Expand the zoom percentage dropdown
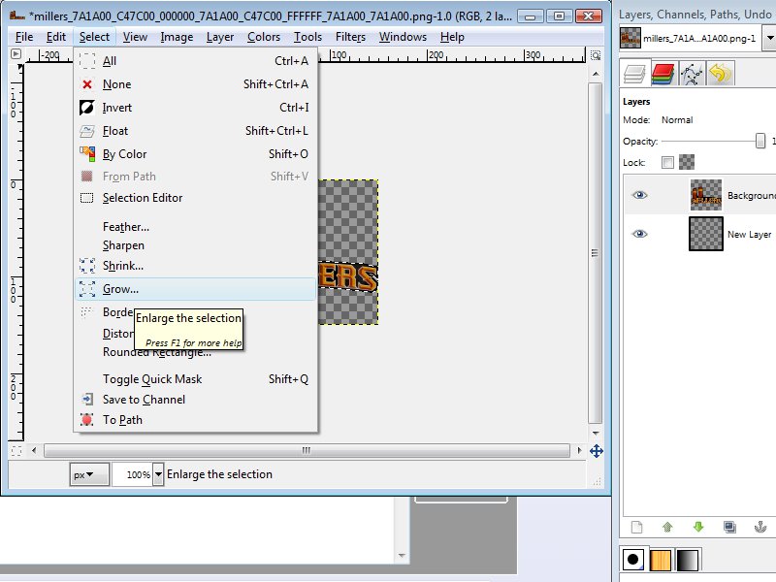This screenshot has width=776, height=582. click(159, 474)
